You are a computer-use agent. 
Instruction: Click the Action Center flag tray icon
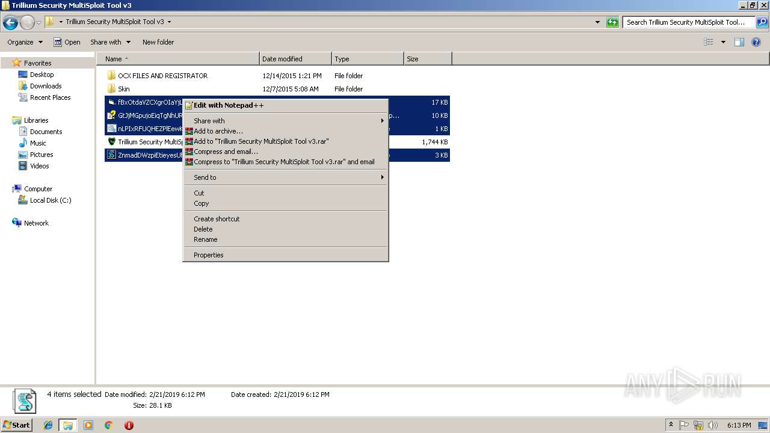(684, 425)
